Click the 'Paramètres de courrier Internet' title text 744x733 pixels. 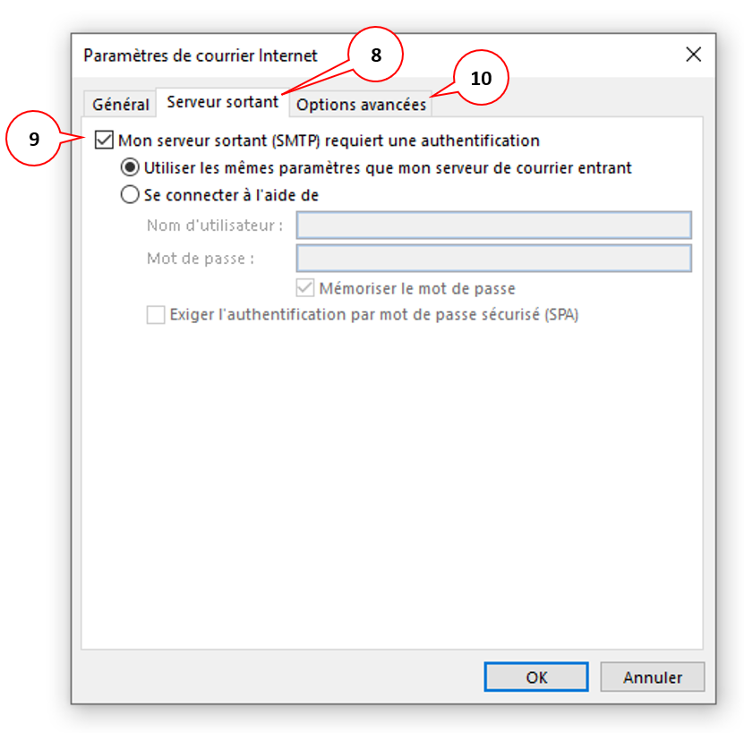(x=201, y=55)
